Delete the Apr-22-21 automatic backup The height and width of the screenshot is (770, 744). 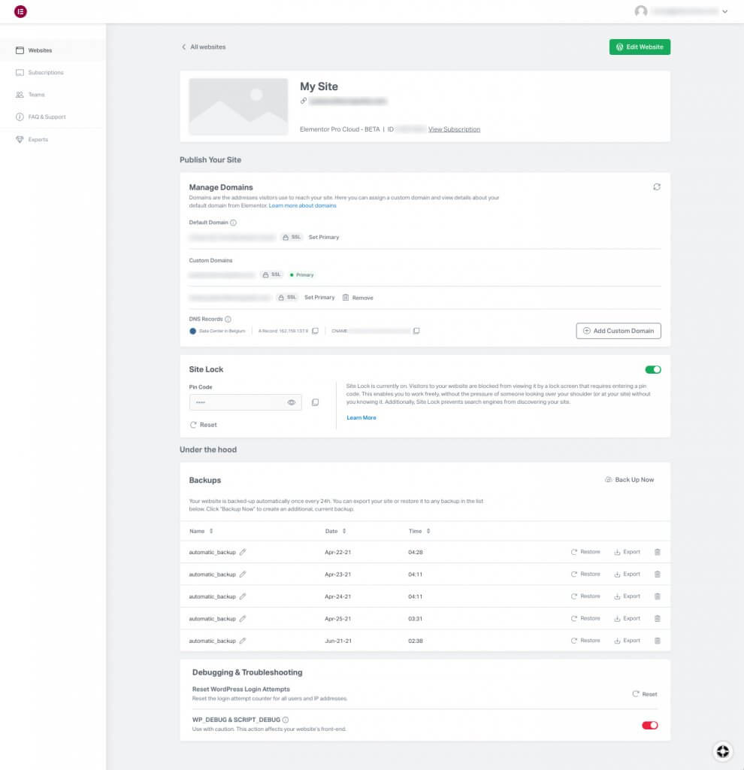658,552
